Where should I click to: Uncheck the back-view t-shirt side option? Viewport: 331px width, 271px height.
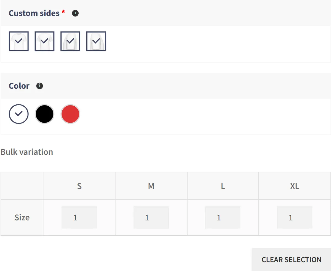(44, 41)
